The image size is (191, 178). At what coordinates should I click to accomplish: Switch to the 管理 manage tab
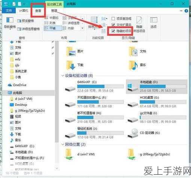[x=54, y=10]
